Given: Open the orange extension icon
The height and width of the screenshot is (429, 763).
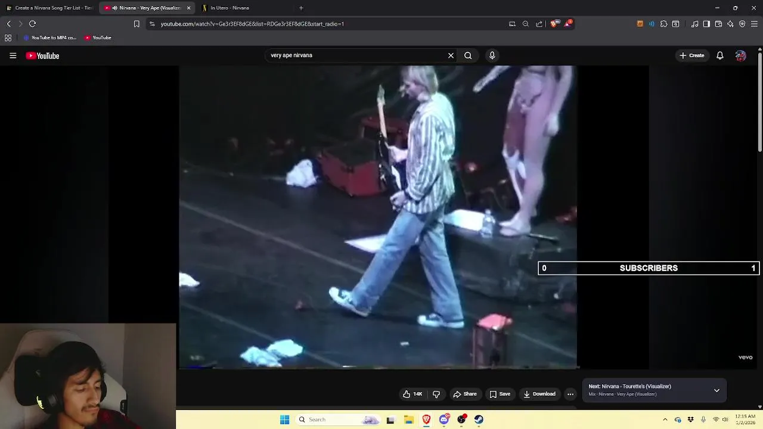Looking at the screenshot, I should [x=640, y=24].
